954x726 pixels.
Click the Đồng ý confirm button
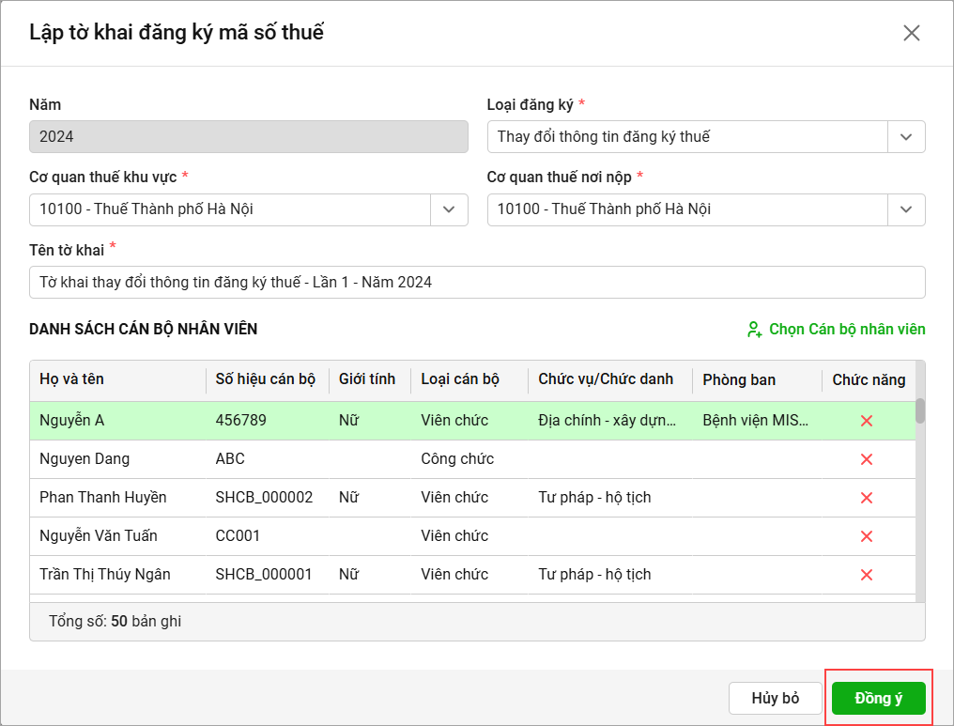click(x=878, y=699)
